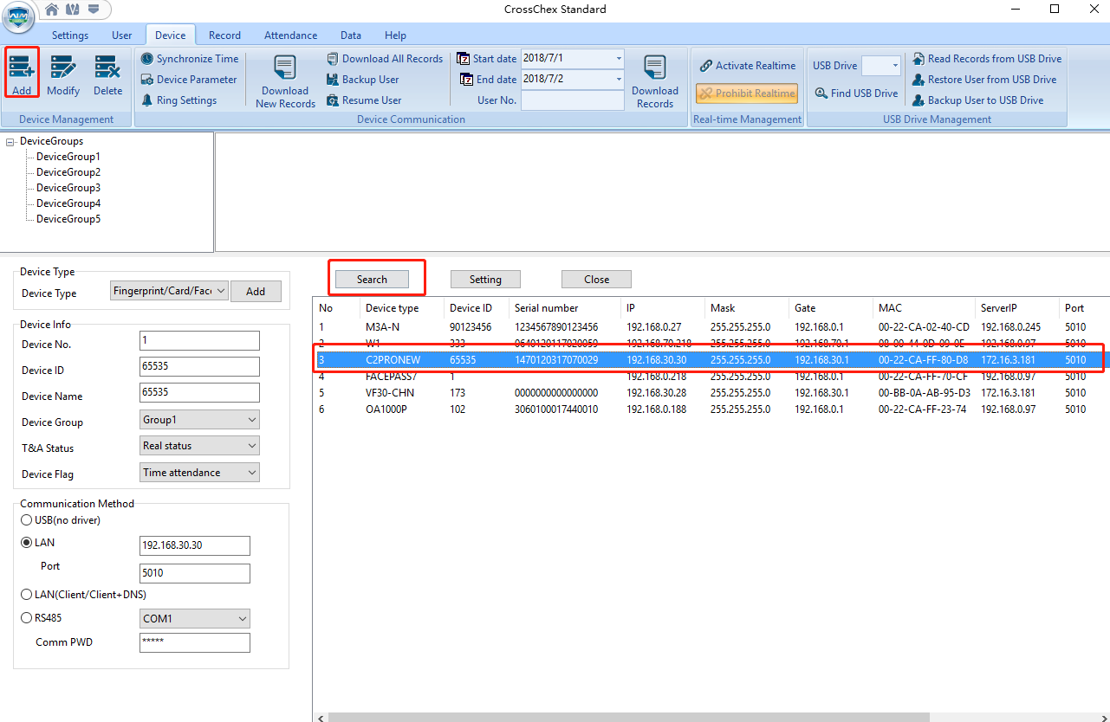Click the Setting button above device list

[485, 280]
